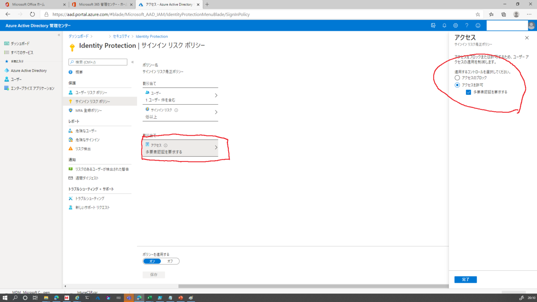Screen dimensions: 537x302
Task: Click the アクセス info icon
Action: 166,145
